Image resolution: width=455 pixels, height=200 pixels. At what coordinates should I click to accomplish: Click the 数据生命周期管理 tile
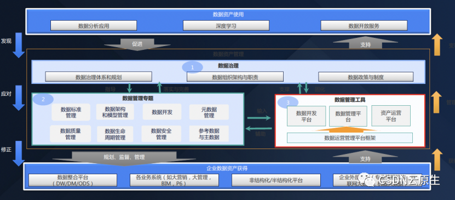115,134
